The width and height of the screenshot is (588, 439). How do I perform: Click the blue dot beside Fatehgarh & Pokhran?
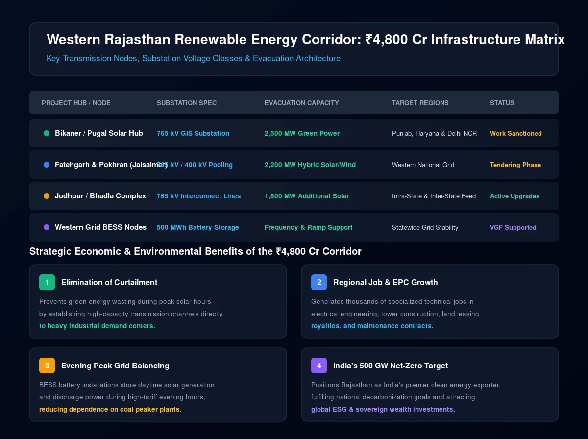click(47, 165)
